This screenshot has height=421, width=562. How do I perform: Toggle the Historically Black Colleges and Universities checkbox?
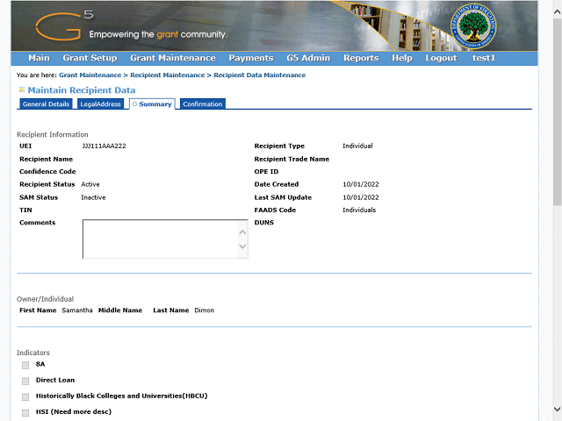pyautogui.click(x=25, y=396)
